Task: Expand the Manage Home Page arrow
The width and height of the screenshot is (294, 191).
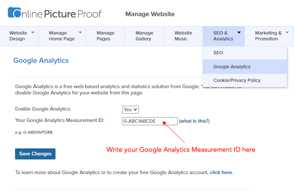Action: [80, 33]
